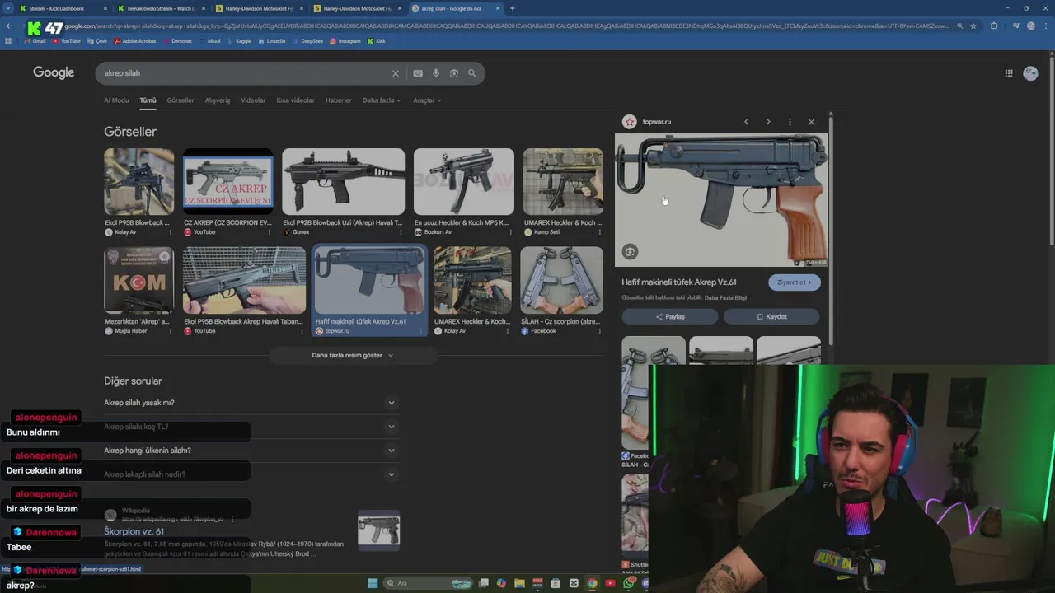The image size is (1055, 593).
Task: Show previous image in preview panel
Action: click(x=747, y=122)
